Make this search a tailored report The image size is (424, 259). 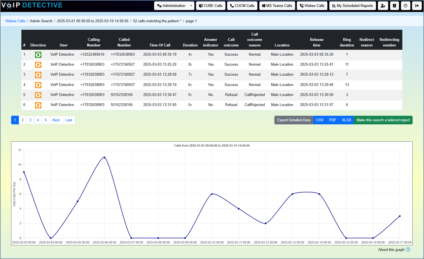click(383, 120)
